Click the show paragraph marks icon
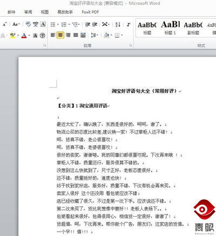216x236 pixels. point(129,24)
